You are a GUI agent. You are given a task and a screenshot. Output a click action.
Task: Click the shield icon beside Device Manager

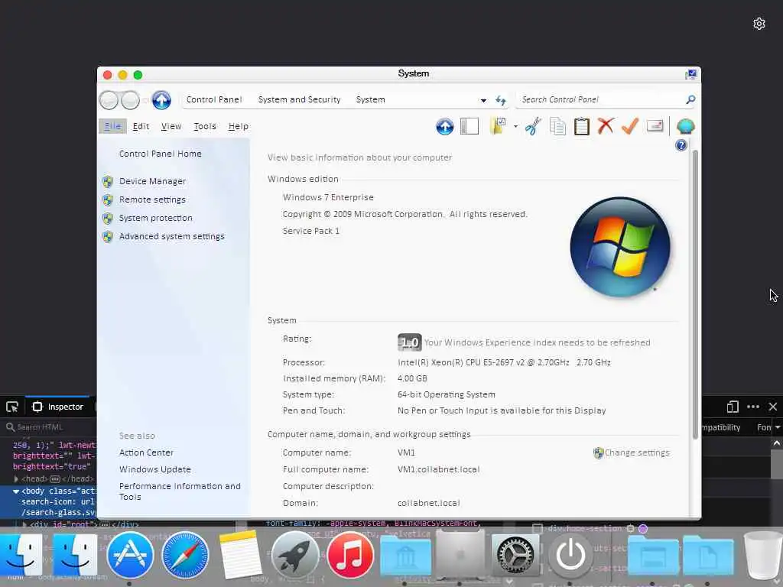(x=108, y=181)
